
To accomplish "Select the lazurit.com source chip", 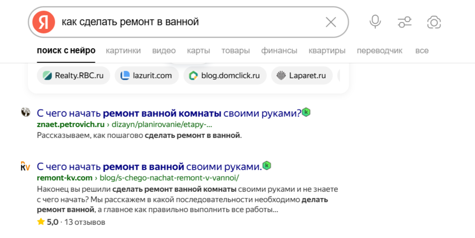I will [x=147, y=76].
